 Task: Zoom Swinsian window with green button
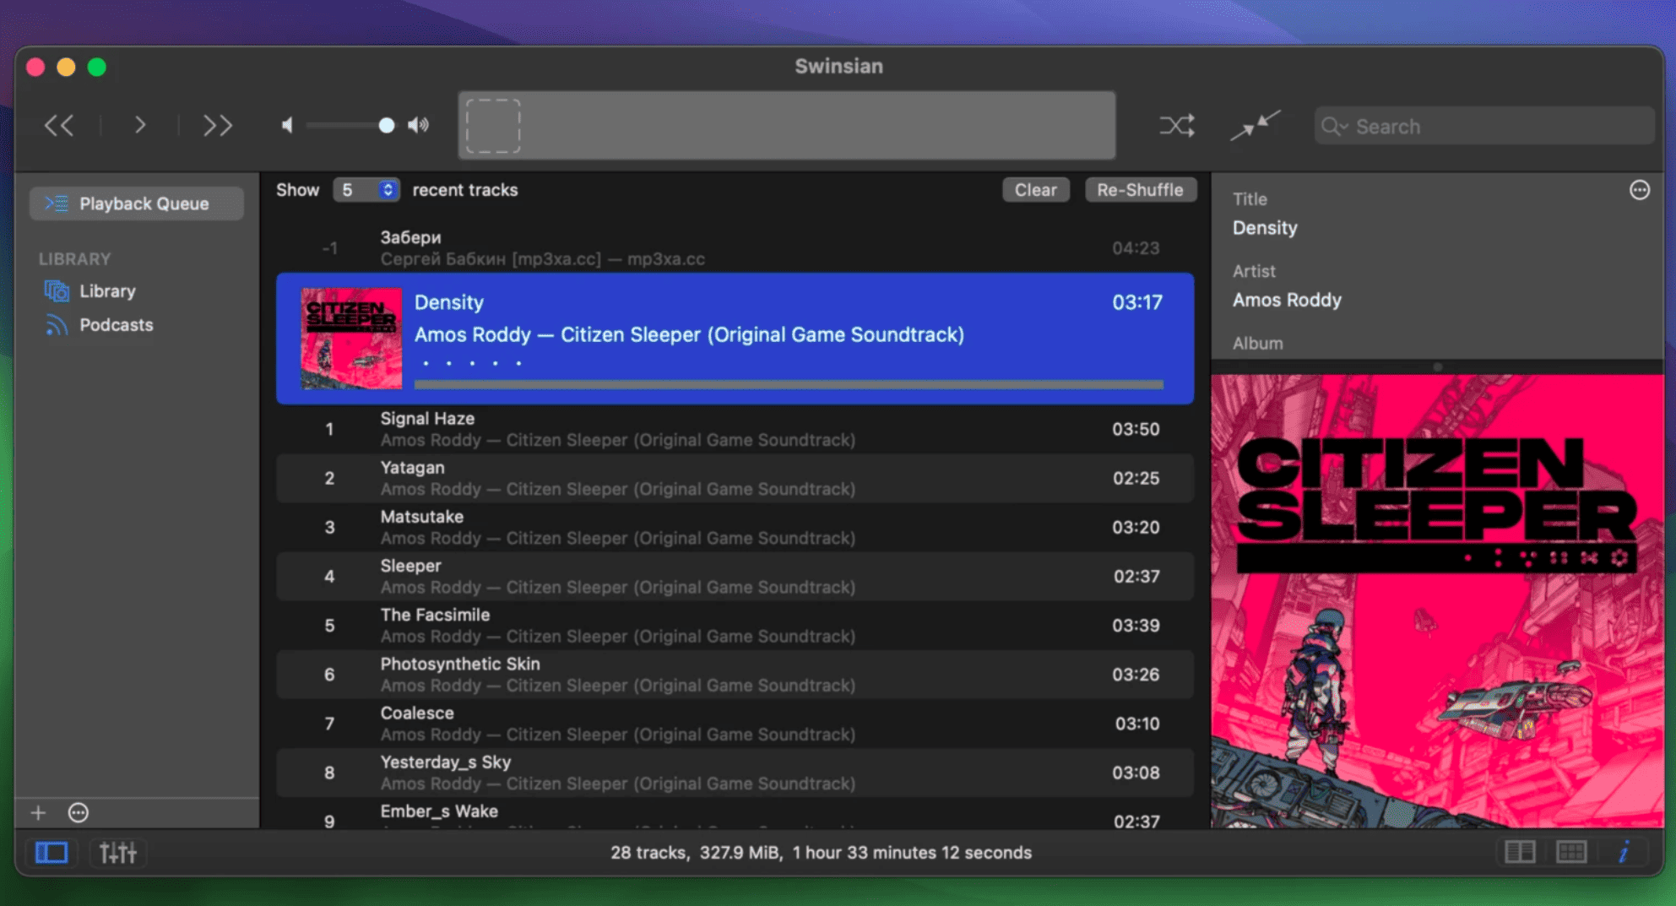point(97,67)
